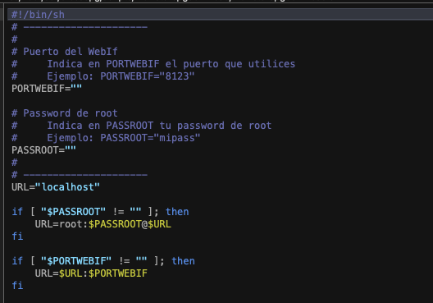The width and height of the screenshot is (433, 303).
Task: Click the URL=$URL:$PORTWEBIF assignment
Action: click(x=91, y=273)
